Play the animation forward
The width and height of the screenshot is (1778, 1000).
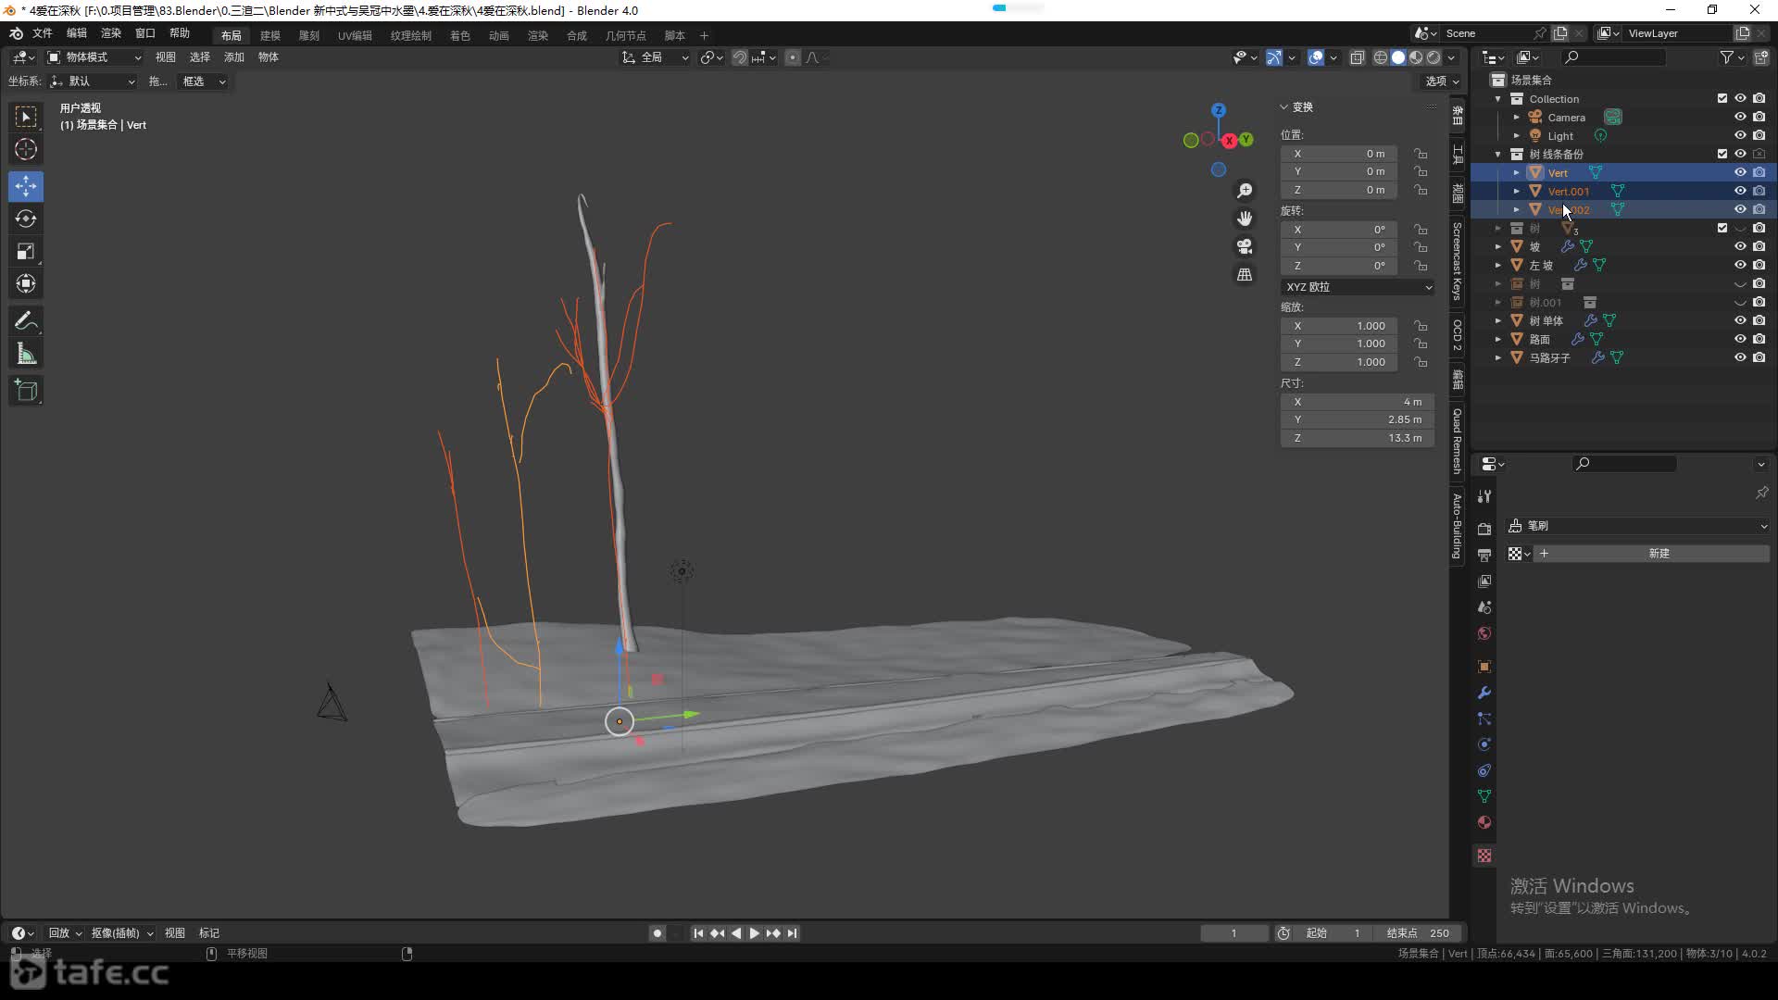coord(755,933)
